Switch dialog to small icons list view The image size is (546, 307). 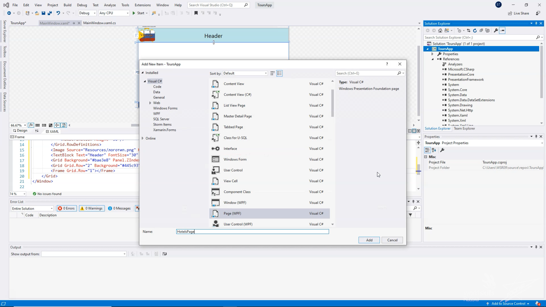tap(279, 73)
